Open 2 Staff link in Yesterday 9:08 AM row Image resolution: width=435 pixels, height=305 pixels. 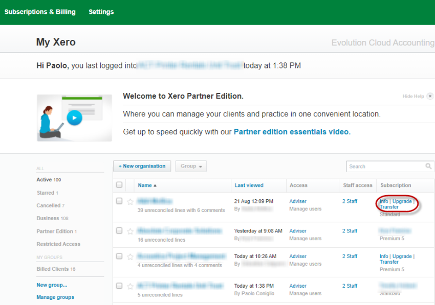(350, 231)
